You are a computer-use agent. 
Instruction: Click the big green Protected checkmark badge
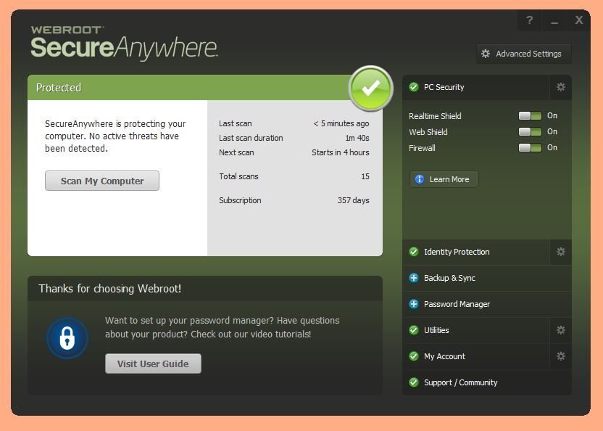coord(371,89)
